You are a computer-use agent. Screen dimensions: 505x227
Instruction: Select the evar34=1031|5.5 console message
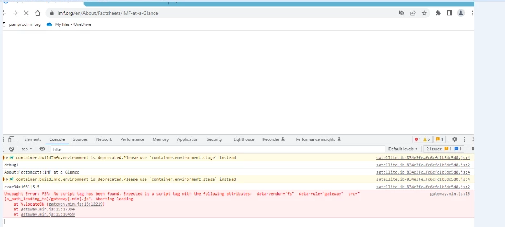click(x=22, y=187)
